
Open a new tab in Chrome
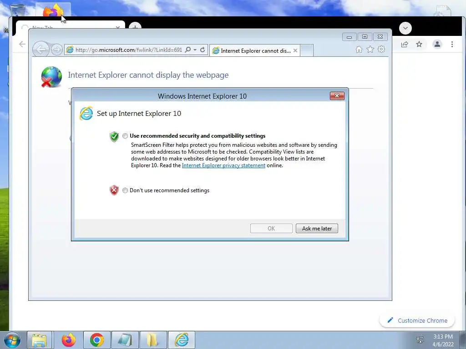pyautogui.click(x=135, y=26)
